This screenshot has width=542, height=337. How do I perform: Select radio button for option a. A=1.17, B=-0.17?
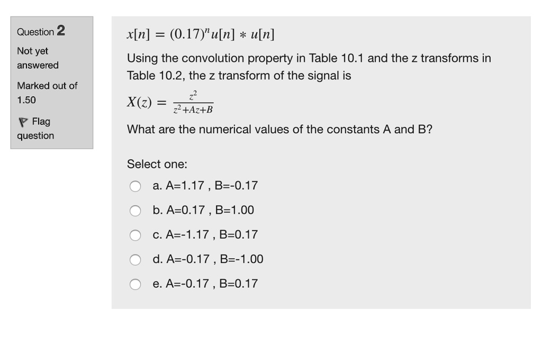(x=135, y=186)
